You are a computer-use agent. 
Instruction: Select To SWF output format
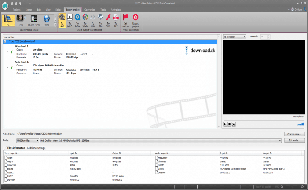tap(108, 21)
